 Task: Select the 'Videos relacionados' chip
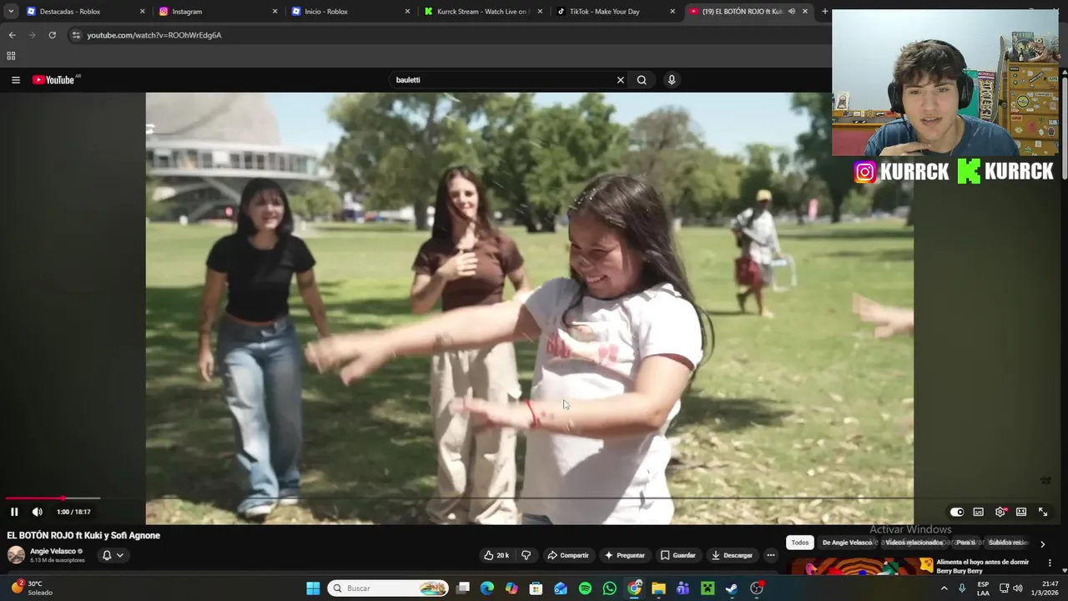pos(914,543)
